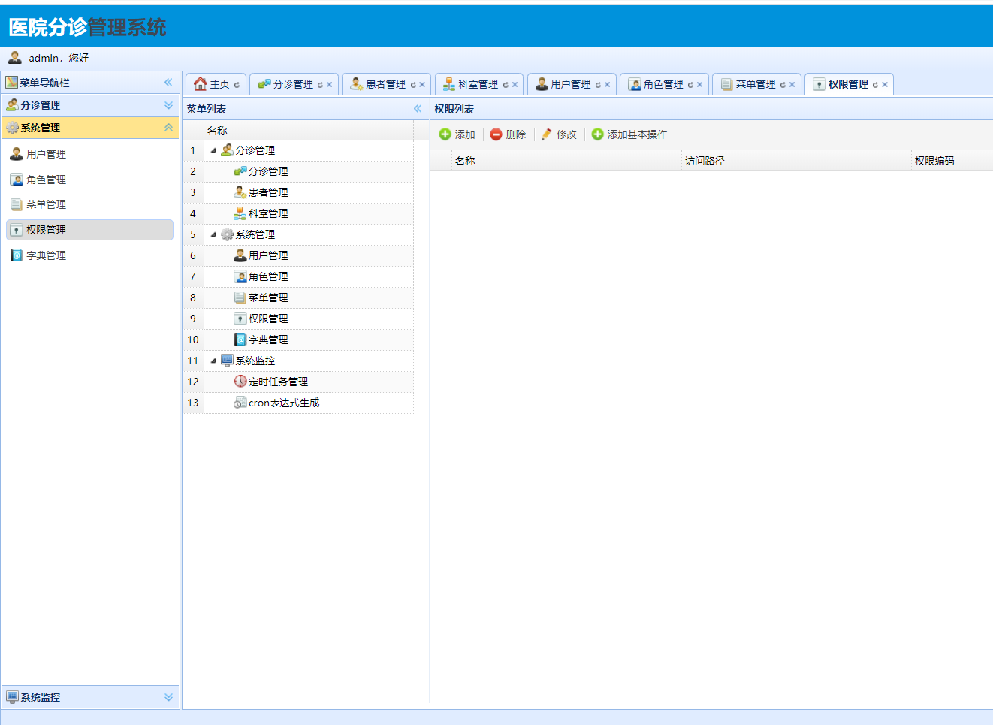The image size is (993, 725).
Task: Refresh the 用户管理 tab
Action: [598, 85]
